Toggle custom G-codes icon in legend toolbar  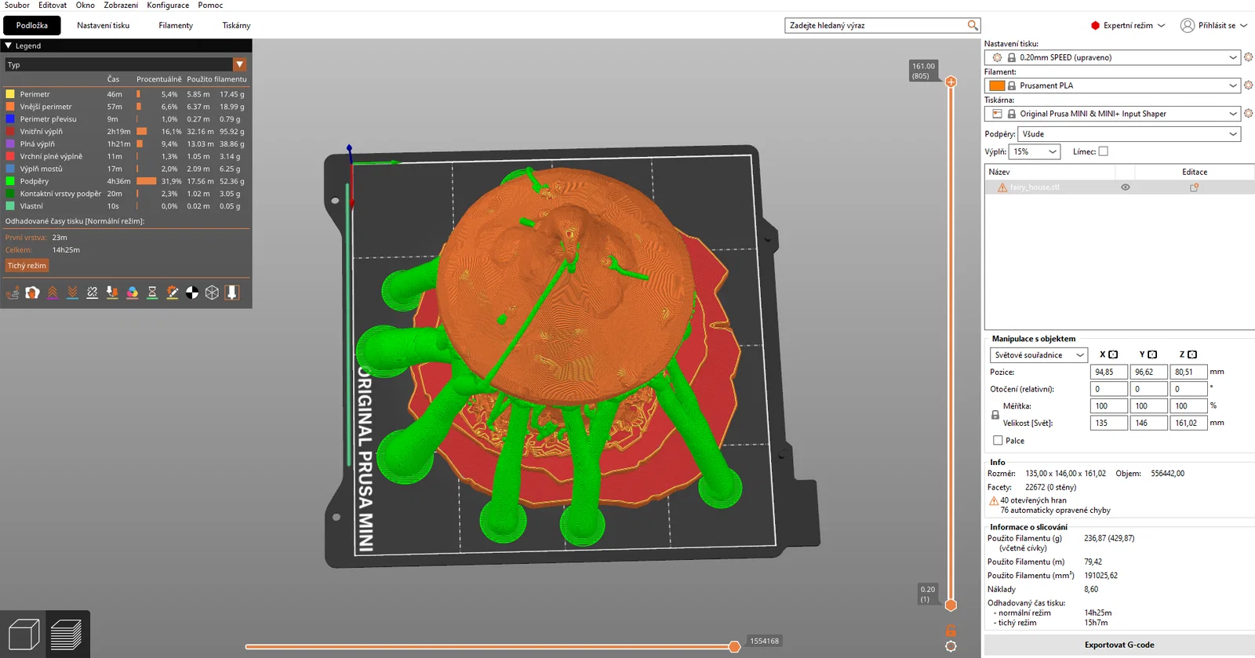(173, 293)
